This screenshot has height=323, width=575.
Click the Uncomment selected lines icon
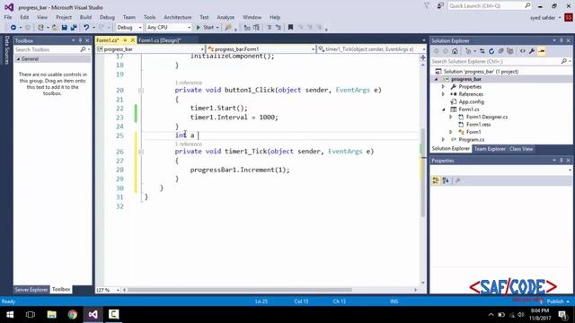tap(279, 28)
